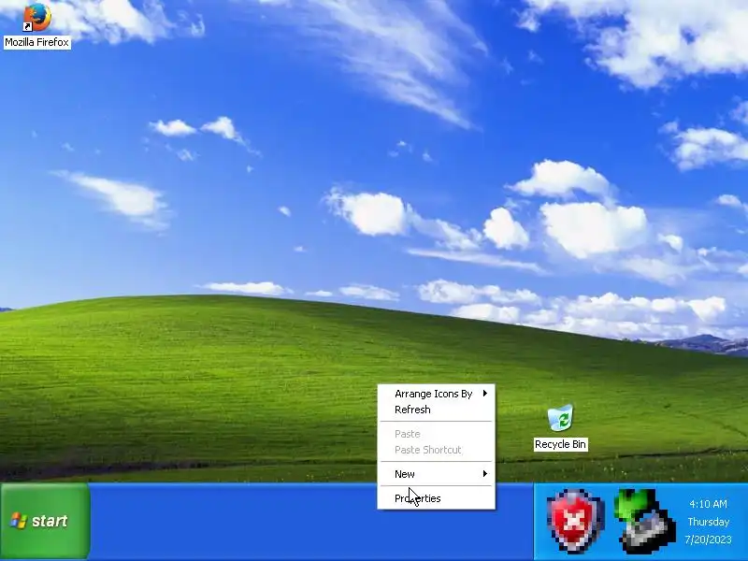Choose Refresh from the context menu
This screenshot has width=748, height=561.
[x=436, y=410]
